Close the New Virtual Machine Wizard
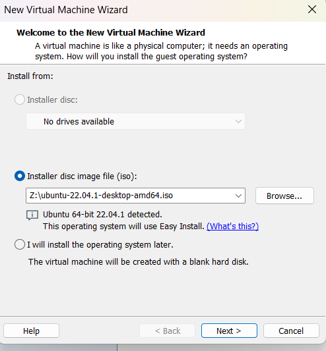This screenshot has width=326, height=351. click(312, 10)
